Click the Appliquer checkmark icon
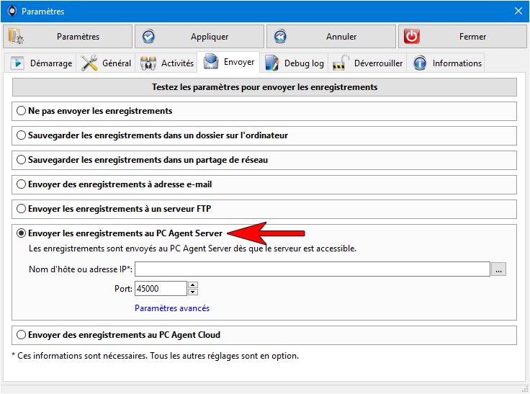 pos(148,37)
